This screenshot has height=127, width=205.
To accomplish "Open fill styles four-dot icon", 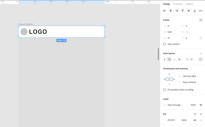I will (195, 114).
